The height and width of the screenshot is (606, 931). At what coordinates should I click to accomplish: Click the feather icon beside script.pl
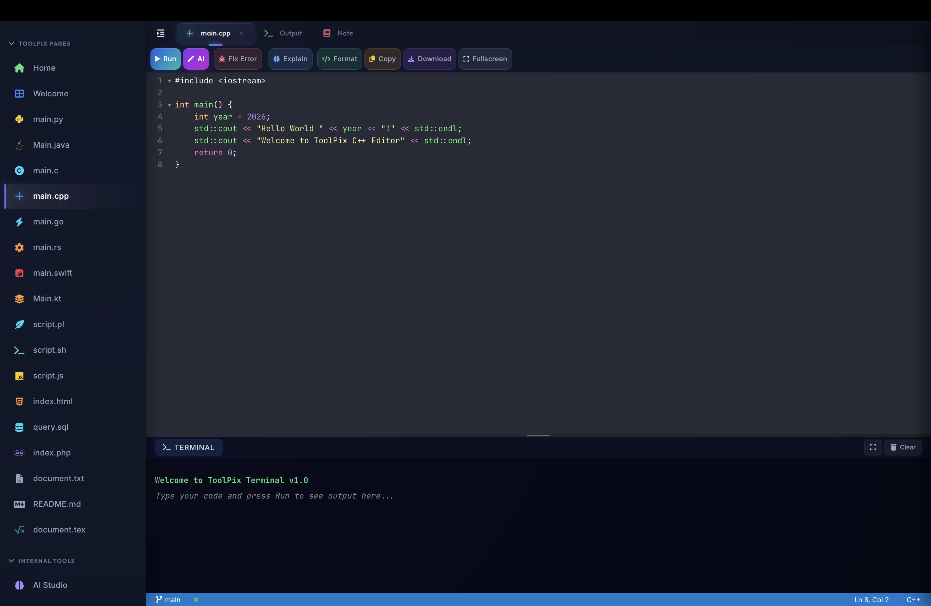[x=19, y=325]
